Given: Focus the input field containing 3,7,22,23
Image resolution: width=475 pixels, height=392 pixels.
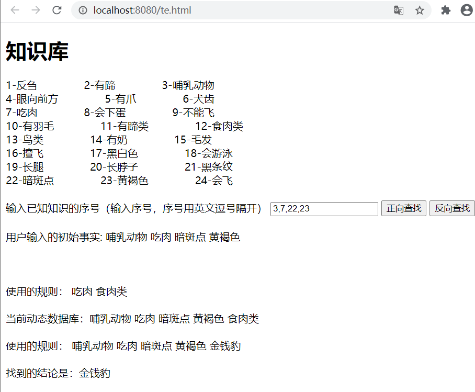Looking at the screenshot, I should tap(324, 209).
